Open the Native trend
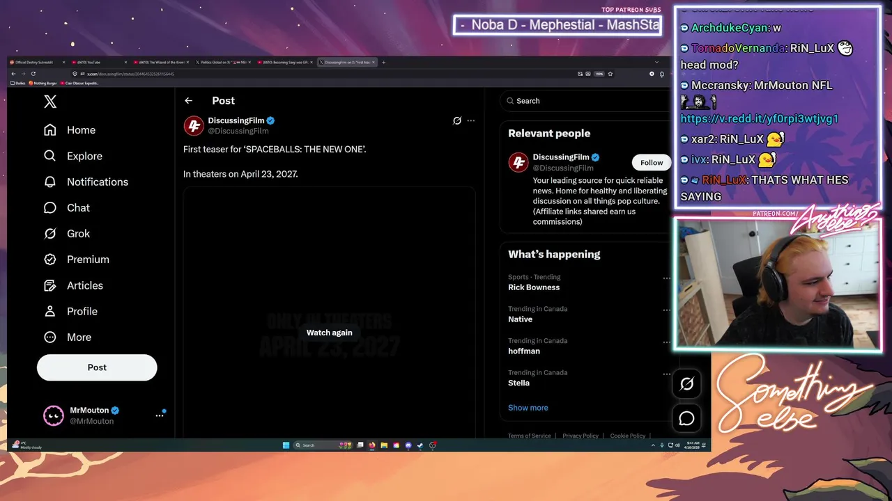 pos(520,319)
